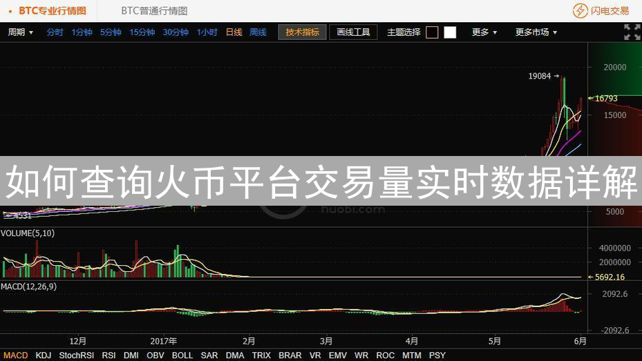Select BOLL indicator

point(182,355)
